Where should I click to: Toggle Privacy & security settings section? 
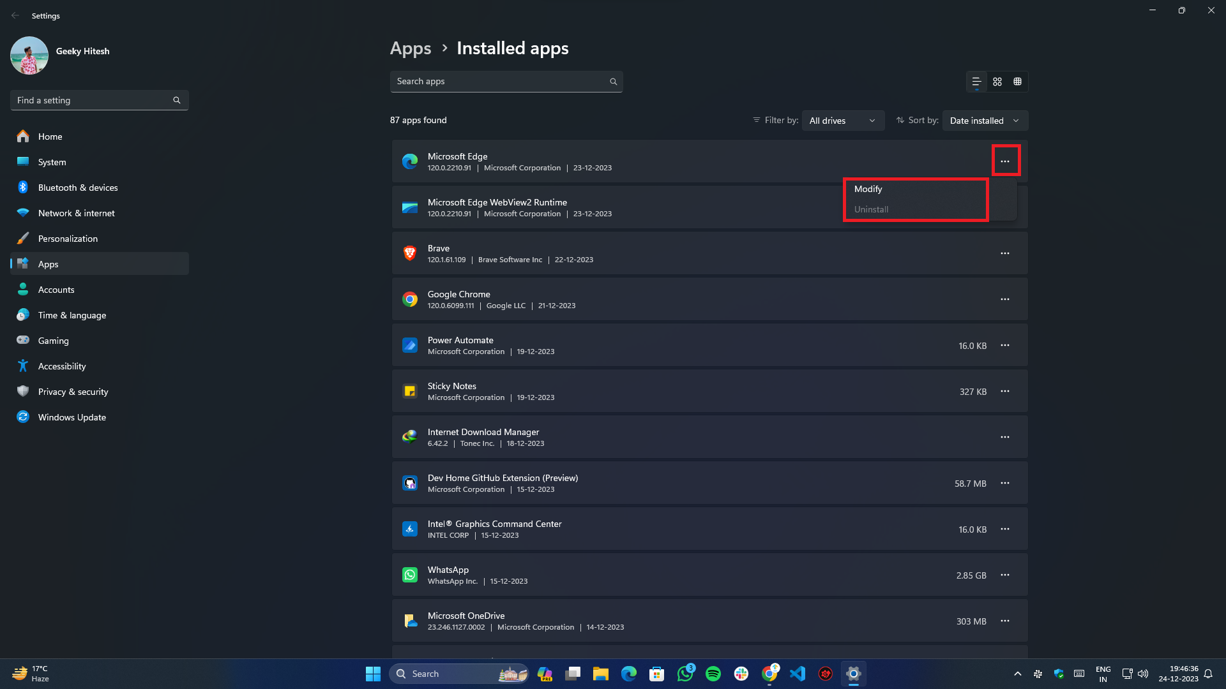click(x=72, y=391)
